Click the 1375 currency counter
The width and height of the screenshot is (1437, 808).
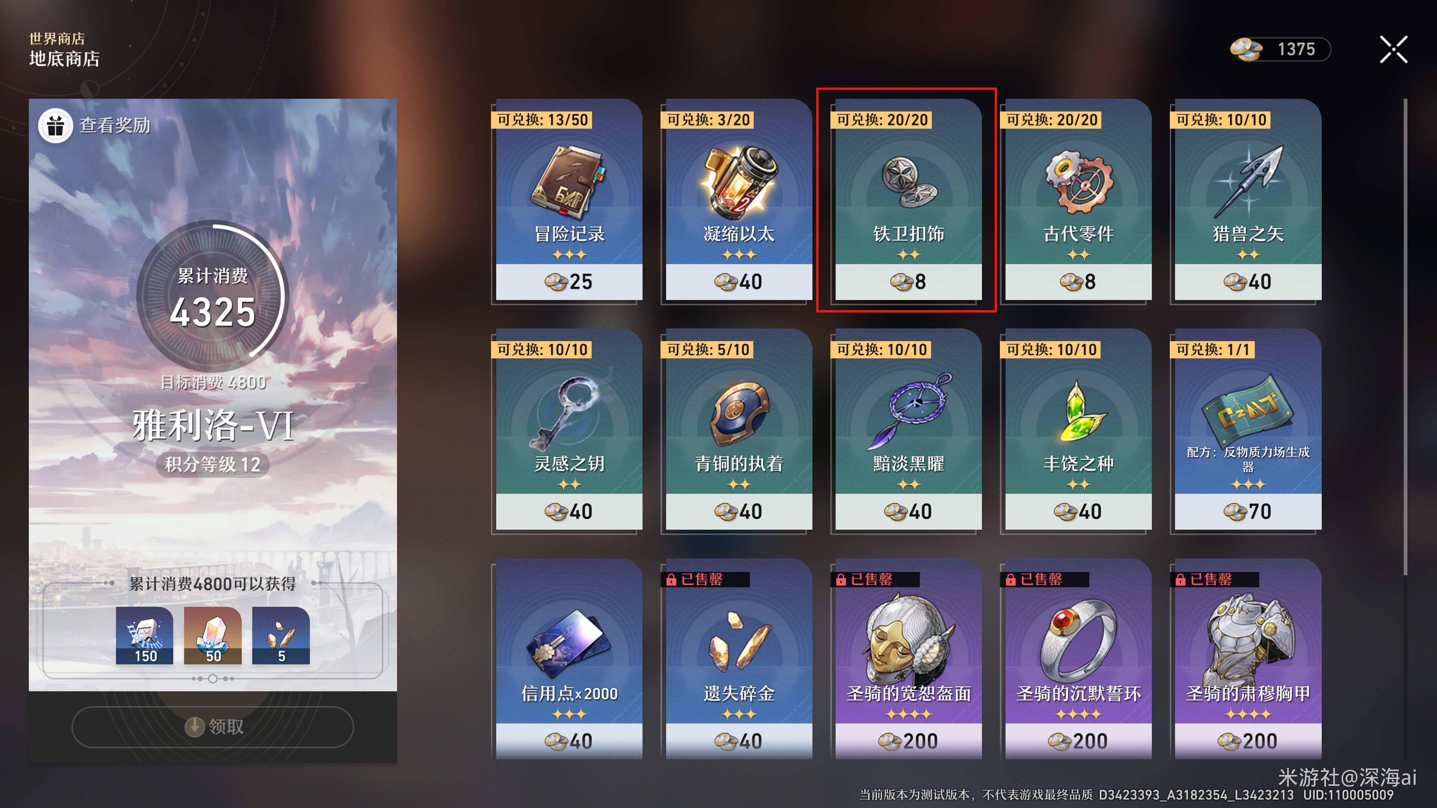tap(1280, 49)
